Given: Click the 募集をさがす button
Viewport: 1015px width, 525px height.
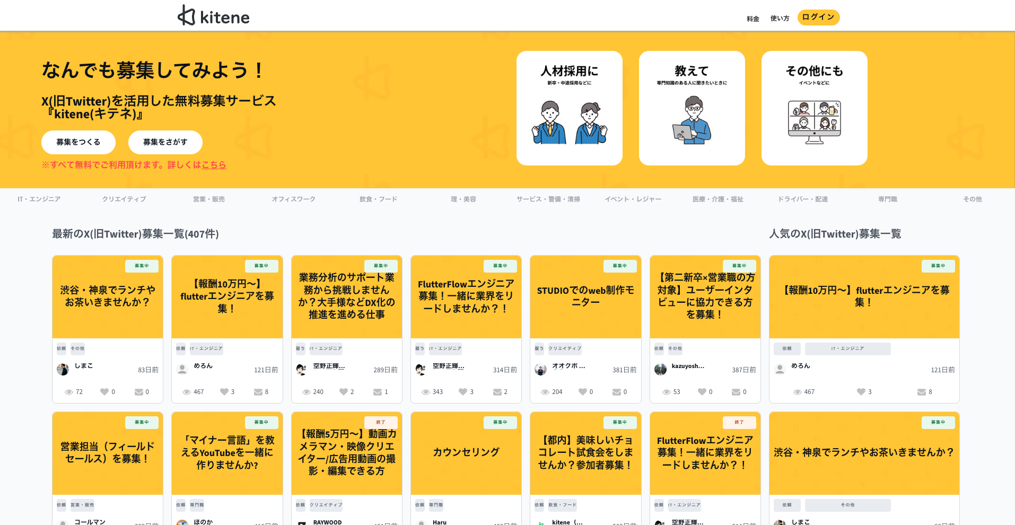Looking at the screenshot, I should (165, 142).
